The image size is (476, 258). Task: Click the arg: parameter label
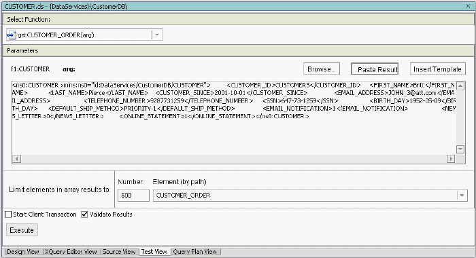pos(69,69)
